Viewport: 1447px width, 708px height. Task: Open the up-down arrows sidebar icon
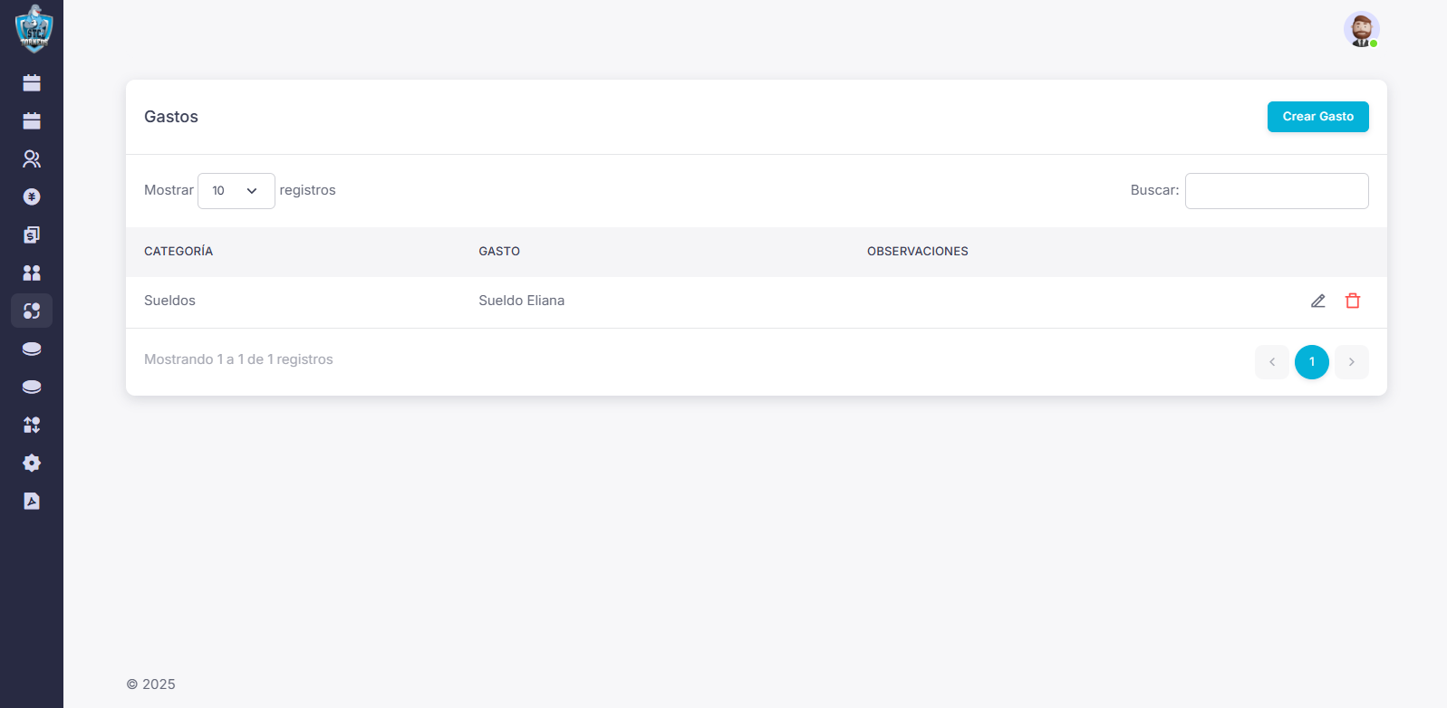click(x=32, y=426)
